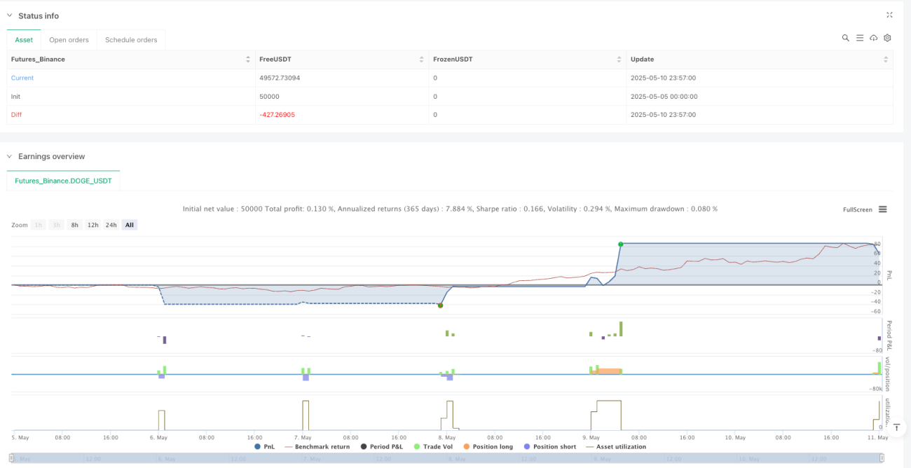The image size is (911, 468).
Task: Sort by the Futures_Binance column arrows
Action: (248, 60)
